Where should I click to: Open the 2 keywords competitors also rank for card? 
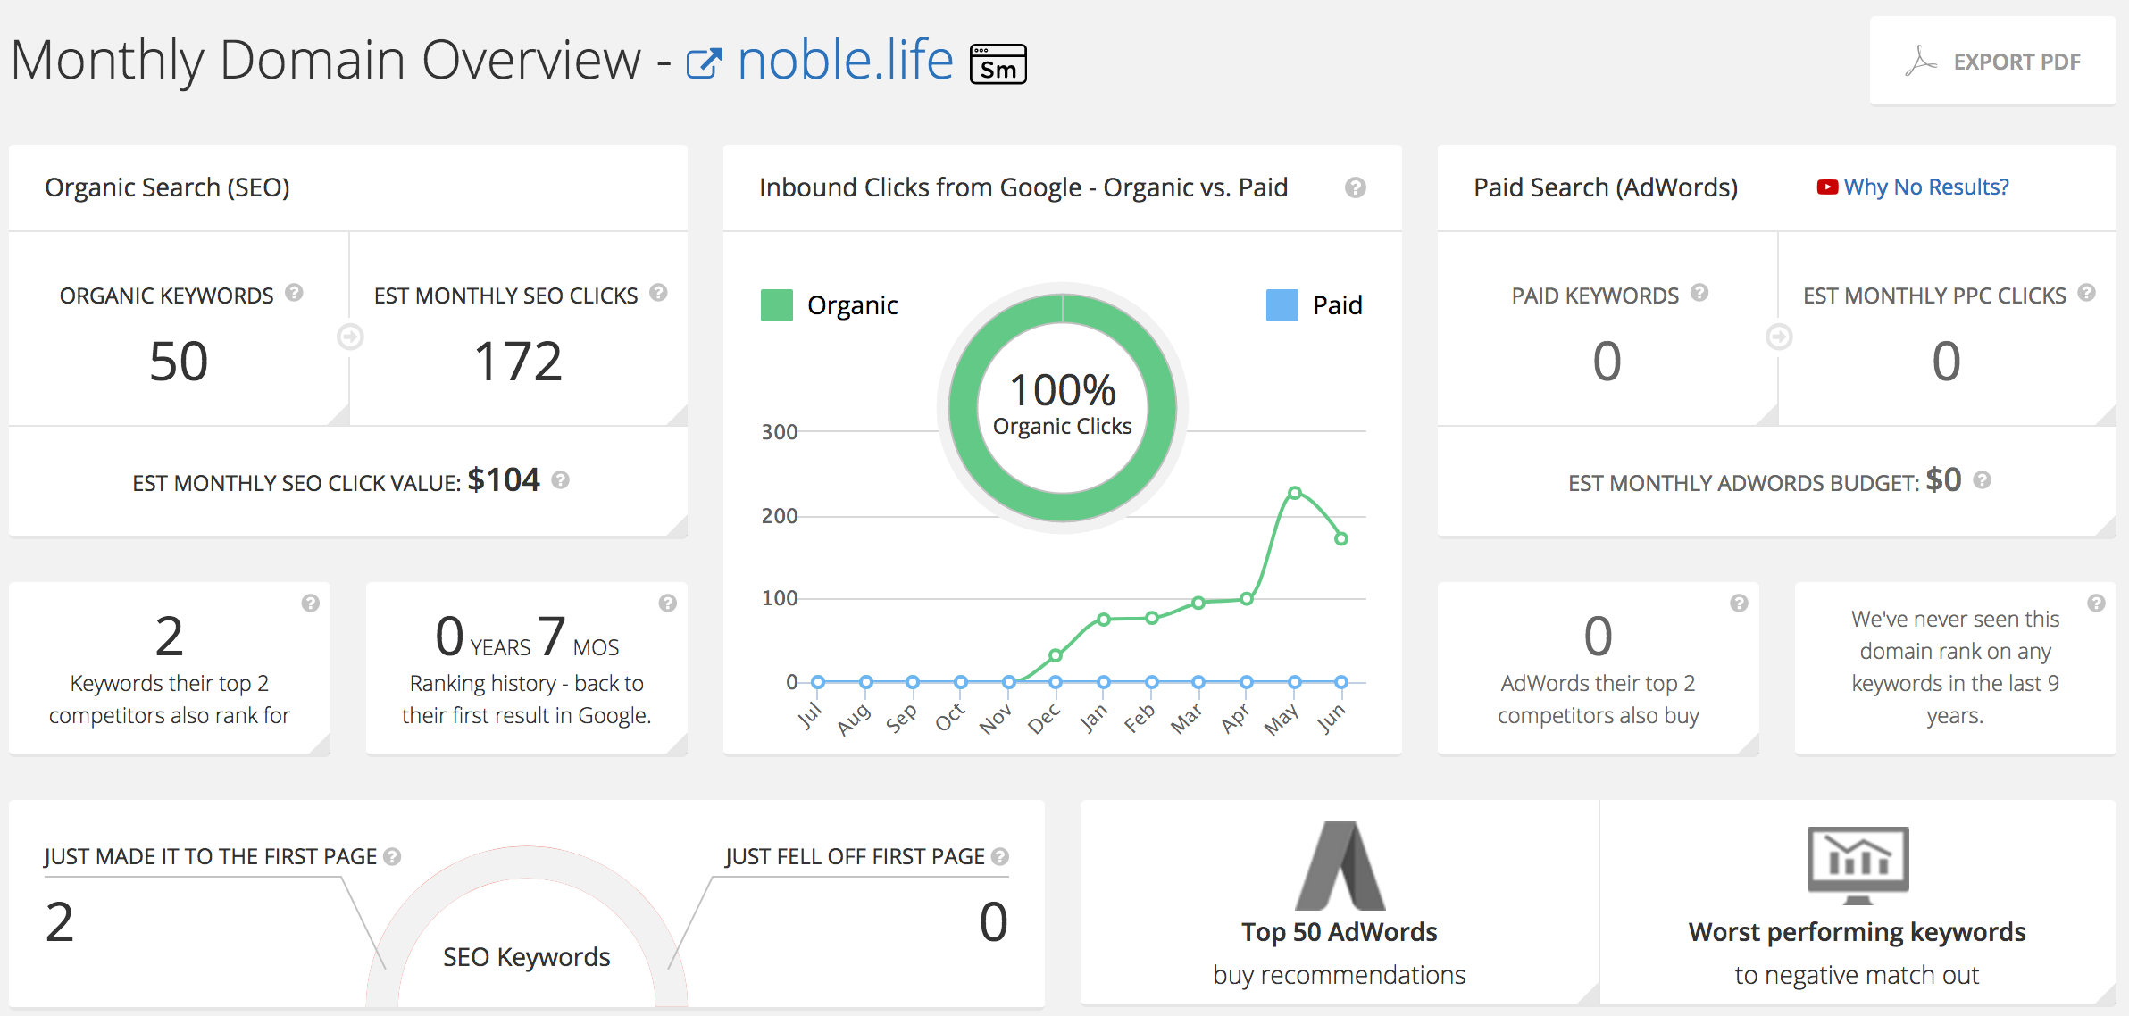tap(170, 669)
